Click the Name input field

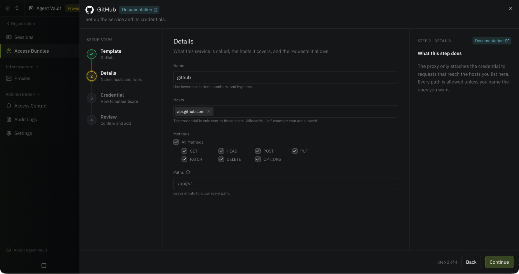(286, 78)
